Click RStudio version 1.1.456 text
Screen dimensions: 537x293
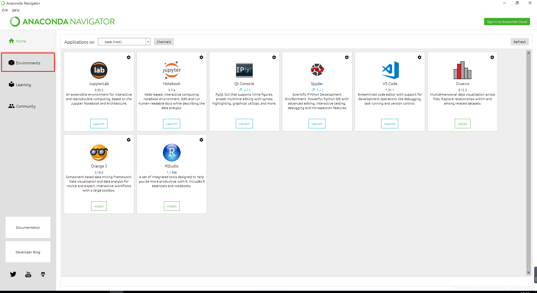pos(172,173)
